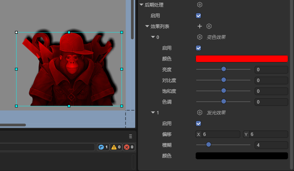Open the hexagon options icon next to 效果列表
Screen dimensions: 294x171
pyautogui.click(x=209, y=26)
